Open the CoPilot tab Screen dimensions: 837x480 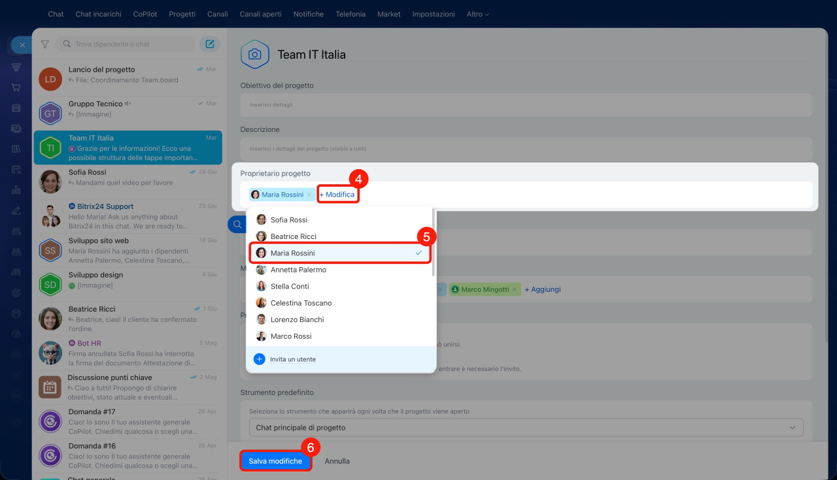[x=145, y=14]
